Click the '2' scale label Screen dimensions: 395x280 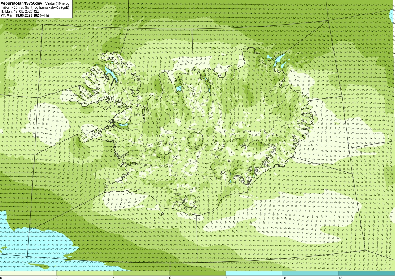(x=57, y=278)
